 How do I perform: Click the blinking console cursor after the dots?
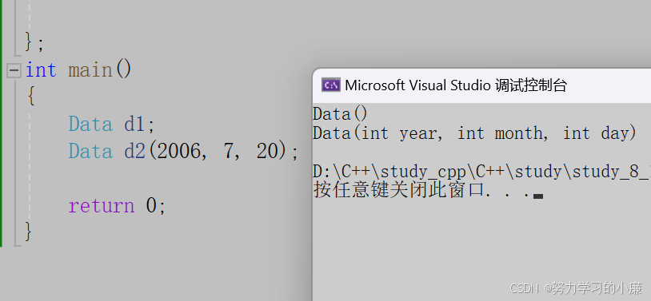[538, 196]
